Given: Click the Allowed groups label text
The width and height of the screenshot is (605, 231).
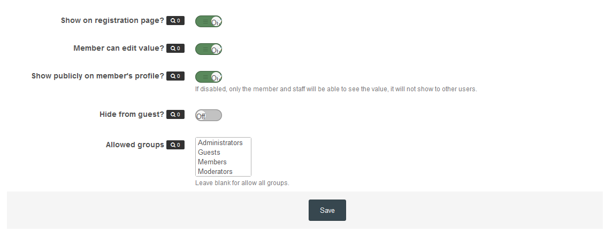Looking at the screenshot, I should (135, 145).
